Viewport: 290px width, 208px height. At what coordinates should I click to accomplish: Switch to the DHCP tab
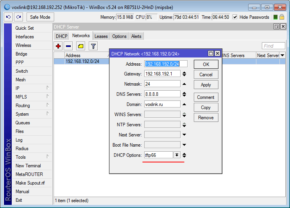point(62,36)
